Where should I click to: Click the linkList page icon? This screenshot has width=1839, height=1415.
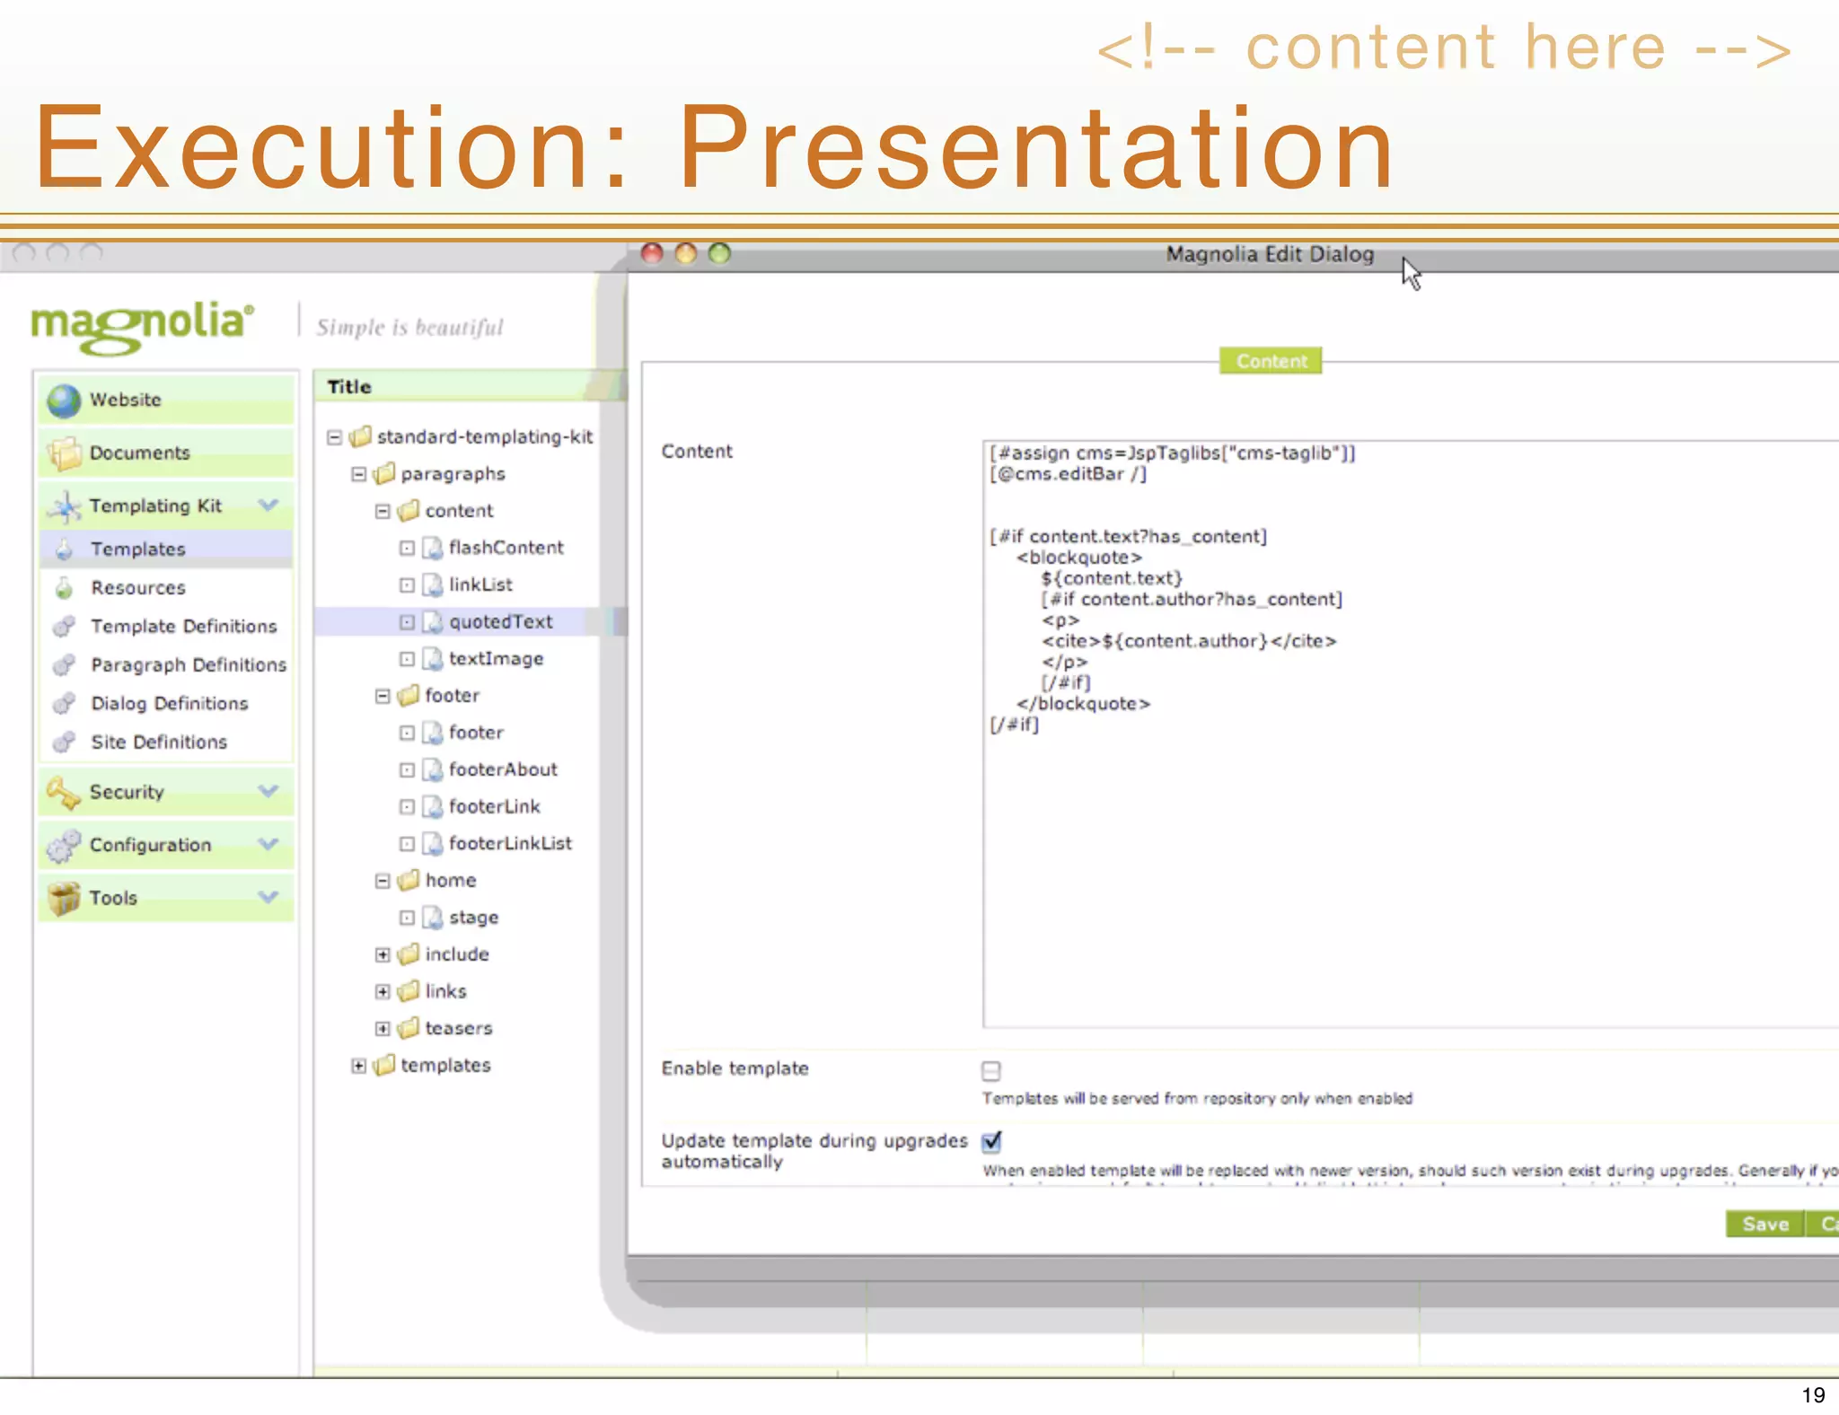[433, 584]
